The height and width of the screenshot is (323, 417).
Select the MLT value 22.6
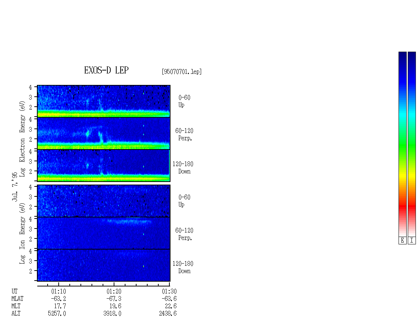pos(171,306)
